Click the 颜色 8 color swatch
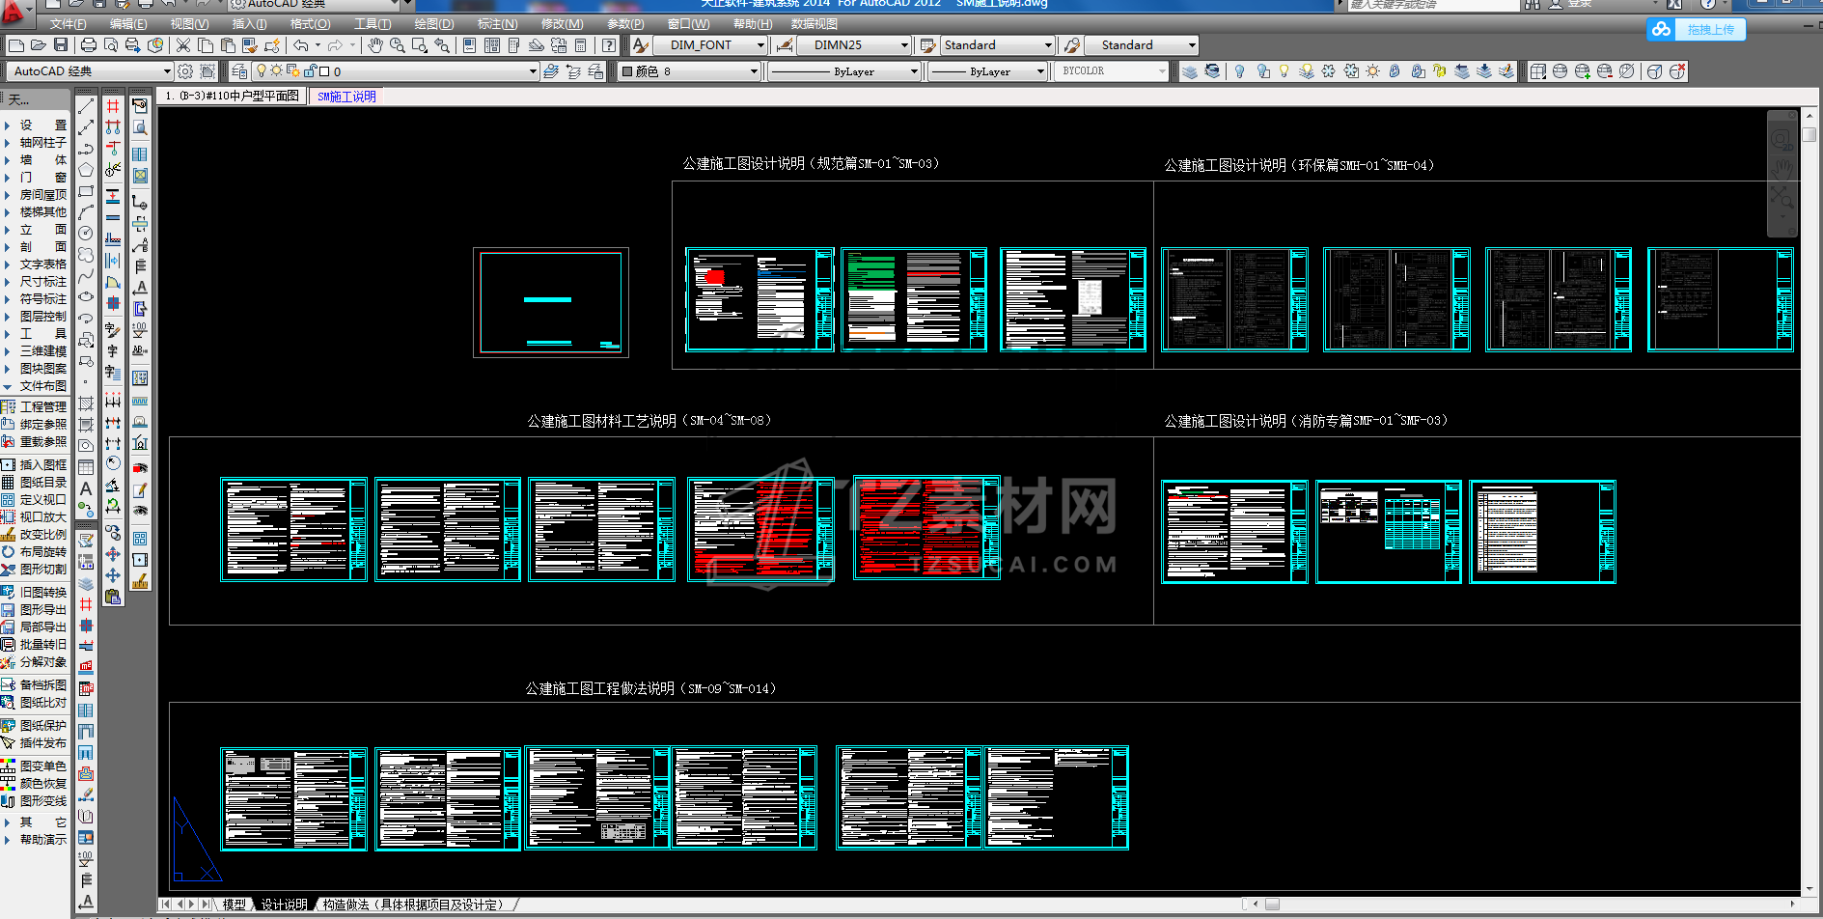This screenshot has height=919, width=1823. click(x=626, y=71)
